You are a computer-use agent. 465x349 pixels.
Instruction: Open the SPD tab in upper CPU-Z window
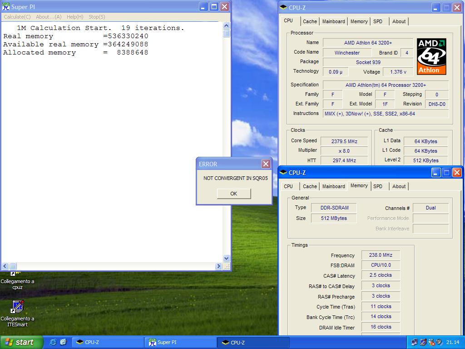378,21
